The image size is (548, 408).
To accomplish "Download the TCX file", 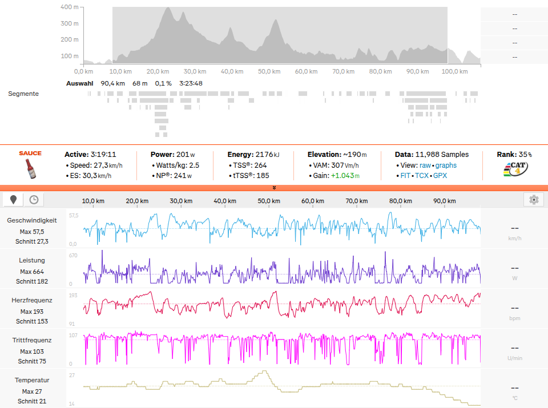I will click(x=421, y=176).
